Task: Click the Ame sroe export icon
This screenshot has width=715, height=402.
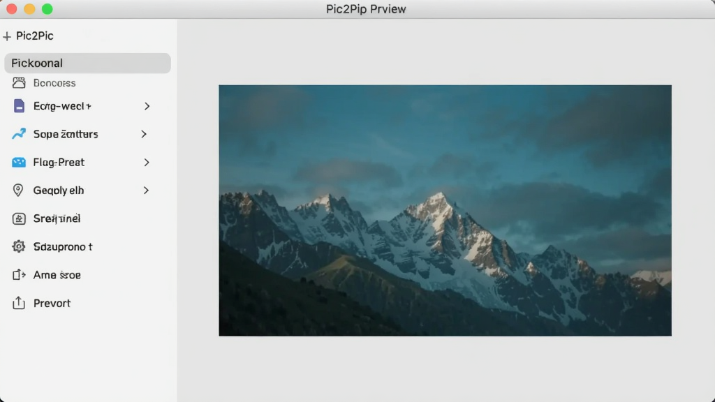Action: point(19,275)
